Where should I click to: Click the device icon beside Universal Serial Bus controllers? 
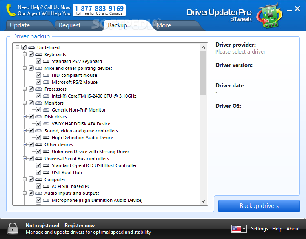pyautogui.click(x=39, y=159)
